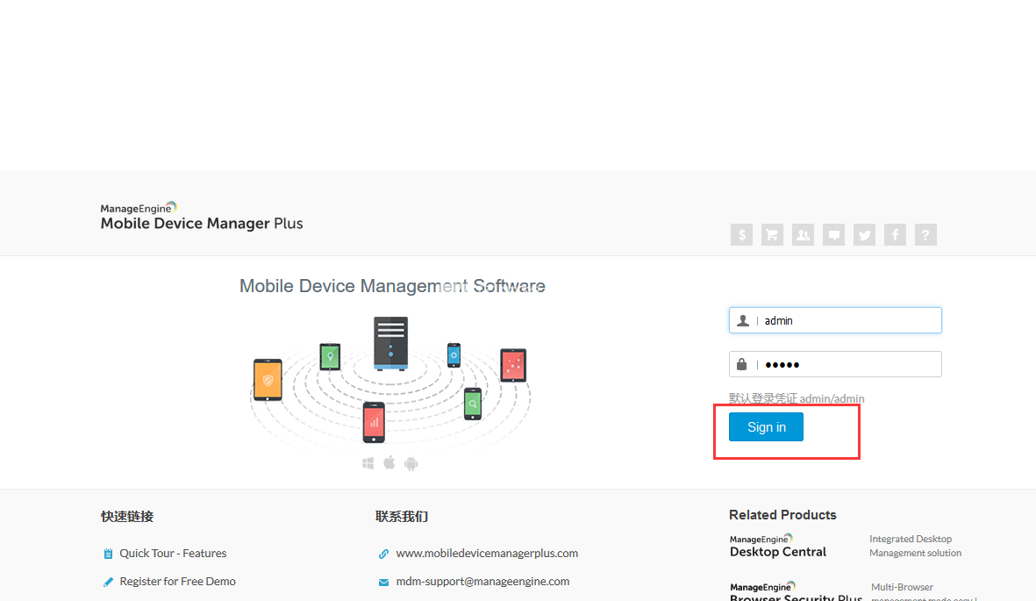Click the chat bubble feedback icon
Screen dimensions: 1036x601
[834, 235]
